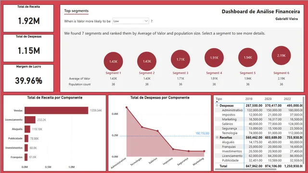The width and height of the screenshot is (308, 173).
Task: Open the Segment 3 label link
Action: point(180,73)
